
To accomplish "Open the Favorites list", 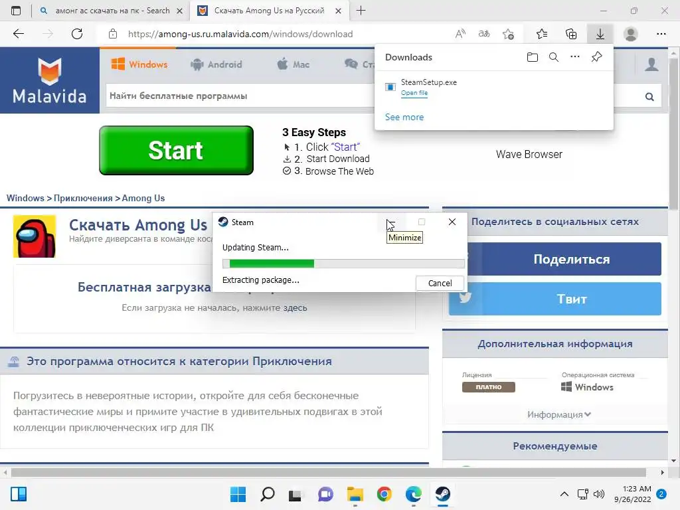I will tap(542, 34).
